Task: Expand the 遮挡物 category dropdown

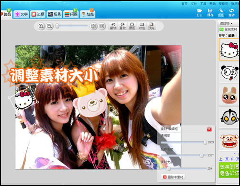Action: [x=226, y=23]
